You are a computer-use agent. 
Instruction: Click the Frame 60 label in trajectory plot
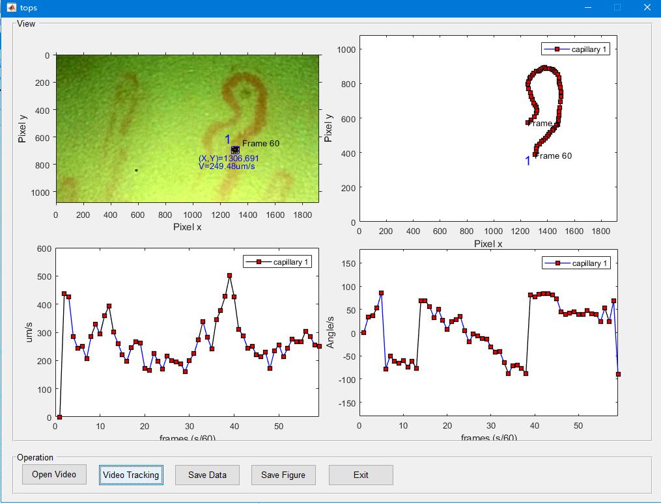pos(554,156)
